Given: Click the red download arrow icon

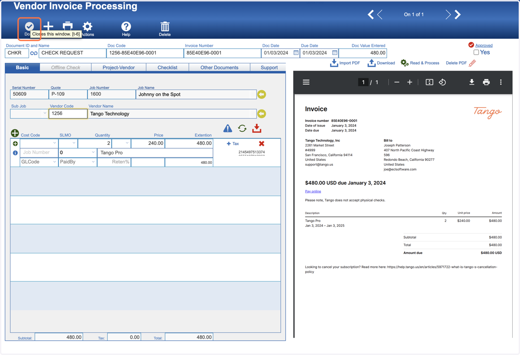Looking at the screenshot, I should click(x=257, y=128).
